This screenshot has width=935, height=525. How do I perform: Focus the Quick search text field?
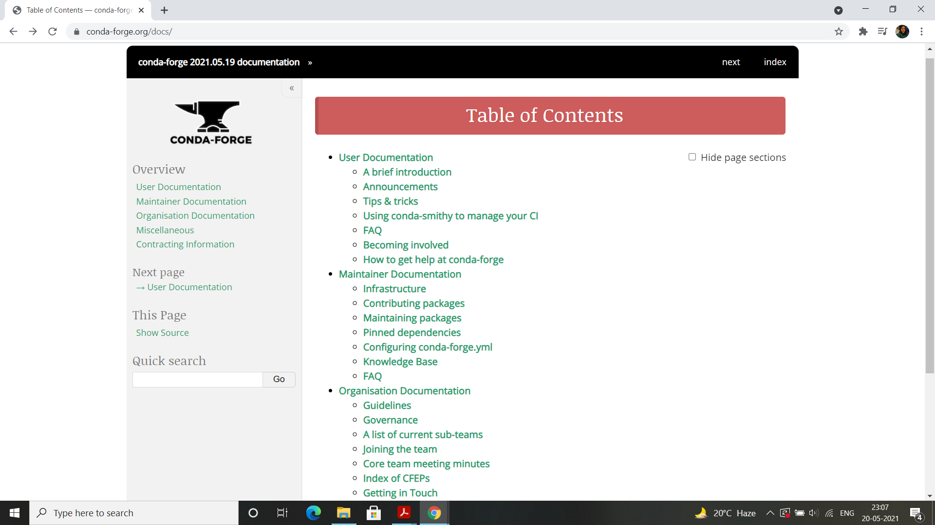[x=198, y=379]
